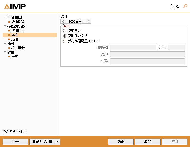Click 重置为默认值 button

click(x=43, y=142)
